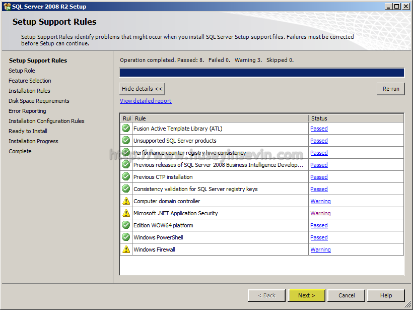Viewport: 413px width, 310px height.
Task: Open the Warning link for Computer domain controller
Action: [320, 202]
